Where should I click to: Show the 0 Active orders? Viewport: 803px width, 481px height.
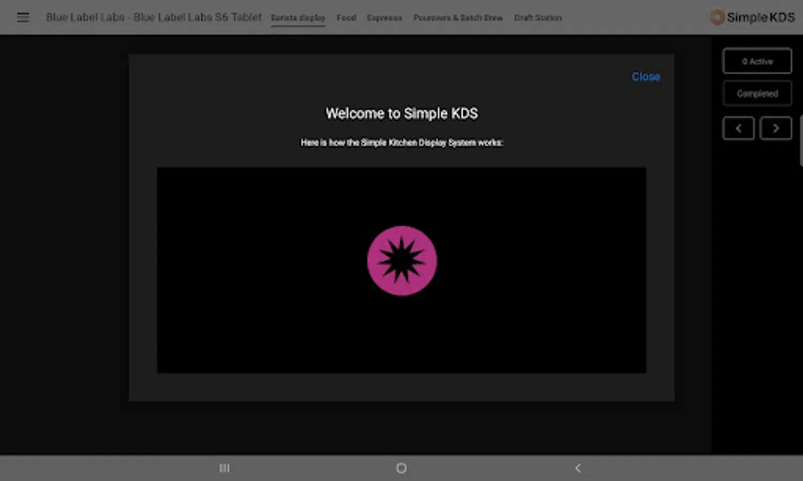click(757, 61)
